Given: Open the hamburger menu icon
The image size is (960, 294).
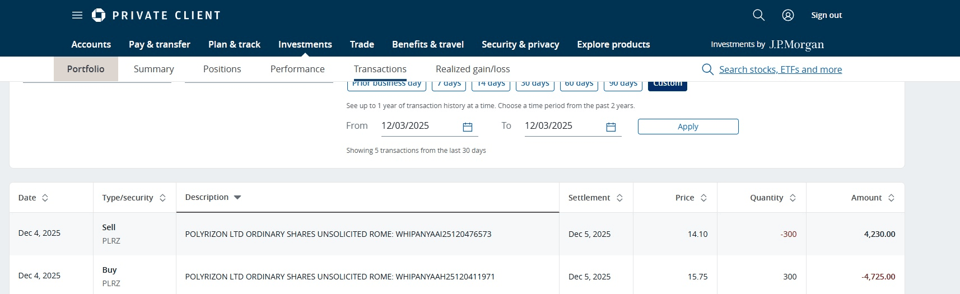Looking at the screenshot, I should pyautogui.click(x=77, y=15).
